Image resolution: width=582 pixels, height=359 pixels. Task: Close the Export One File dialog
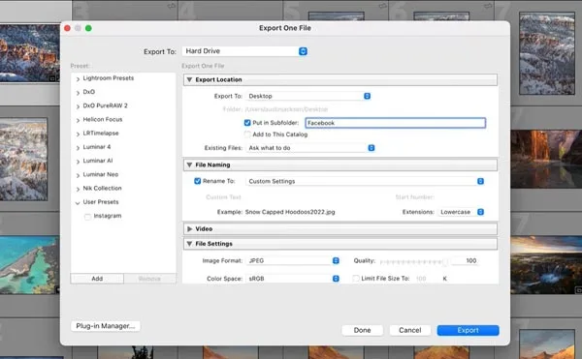pyautogui.click(x=67, y=28)
